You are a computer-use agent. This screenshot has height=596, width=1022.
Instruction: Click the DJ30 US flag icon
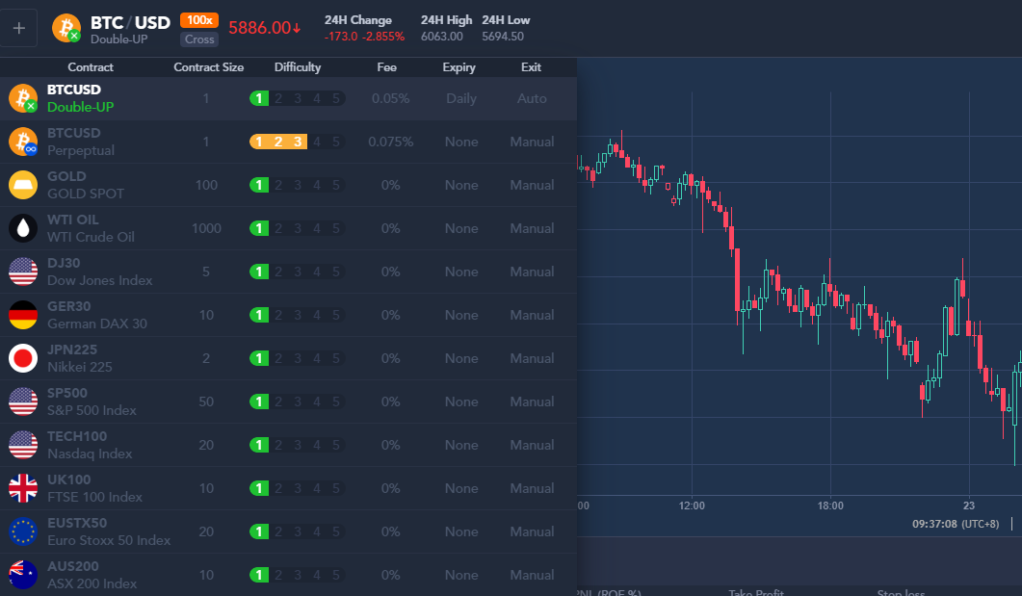click(23, 272)
